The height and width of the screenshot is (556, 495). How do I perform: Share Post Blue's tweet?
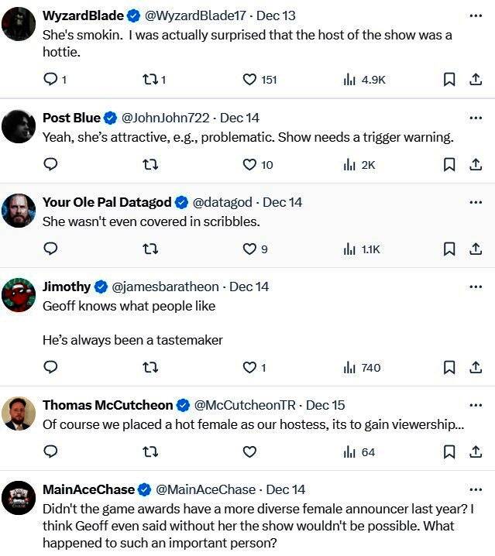475,164
